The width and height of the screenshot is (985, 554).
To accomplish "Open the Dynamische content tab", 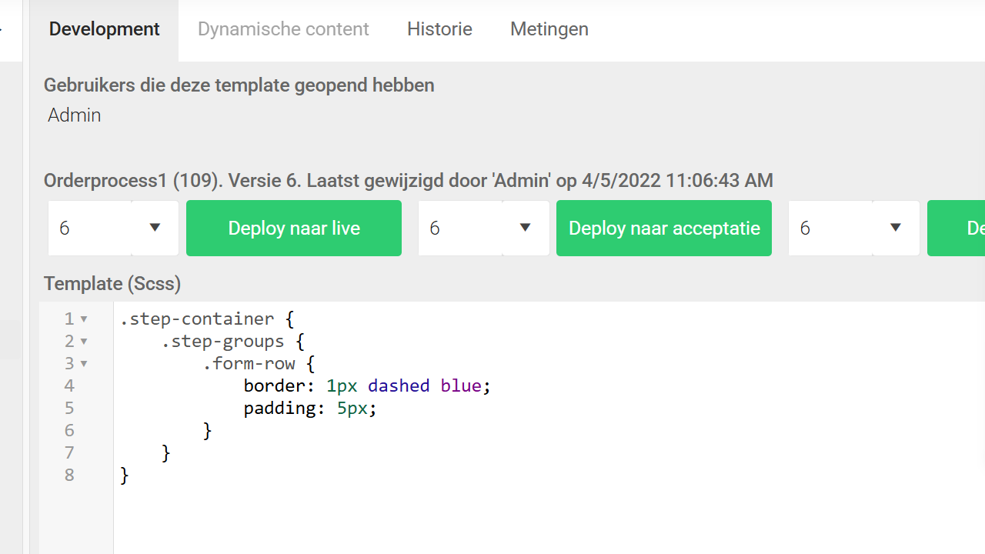I will click(x=283, y=29).
